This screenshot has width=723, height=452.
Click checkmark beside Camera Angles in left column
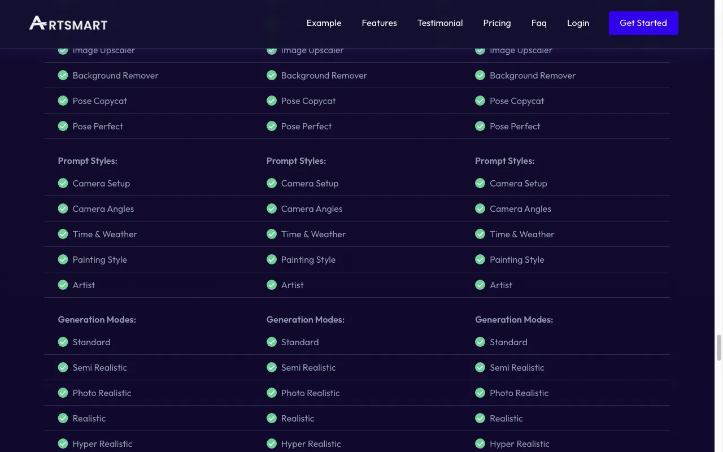pos(63,208)
